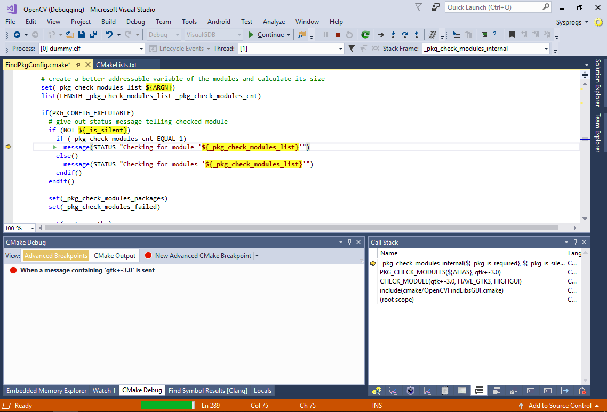Open Find Symbol Results [Clang] tab

tap(208, 391)
